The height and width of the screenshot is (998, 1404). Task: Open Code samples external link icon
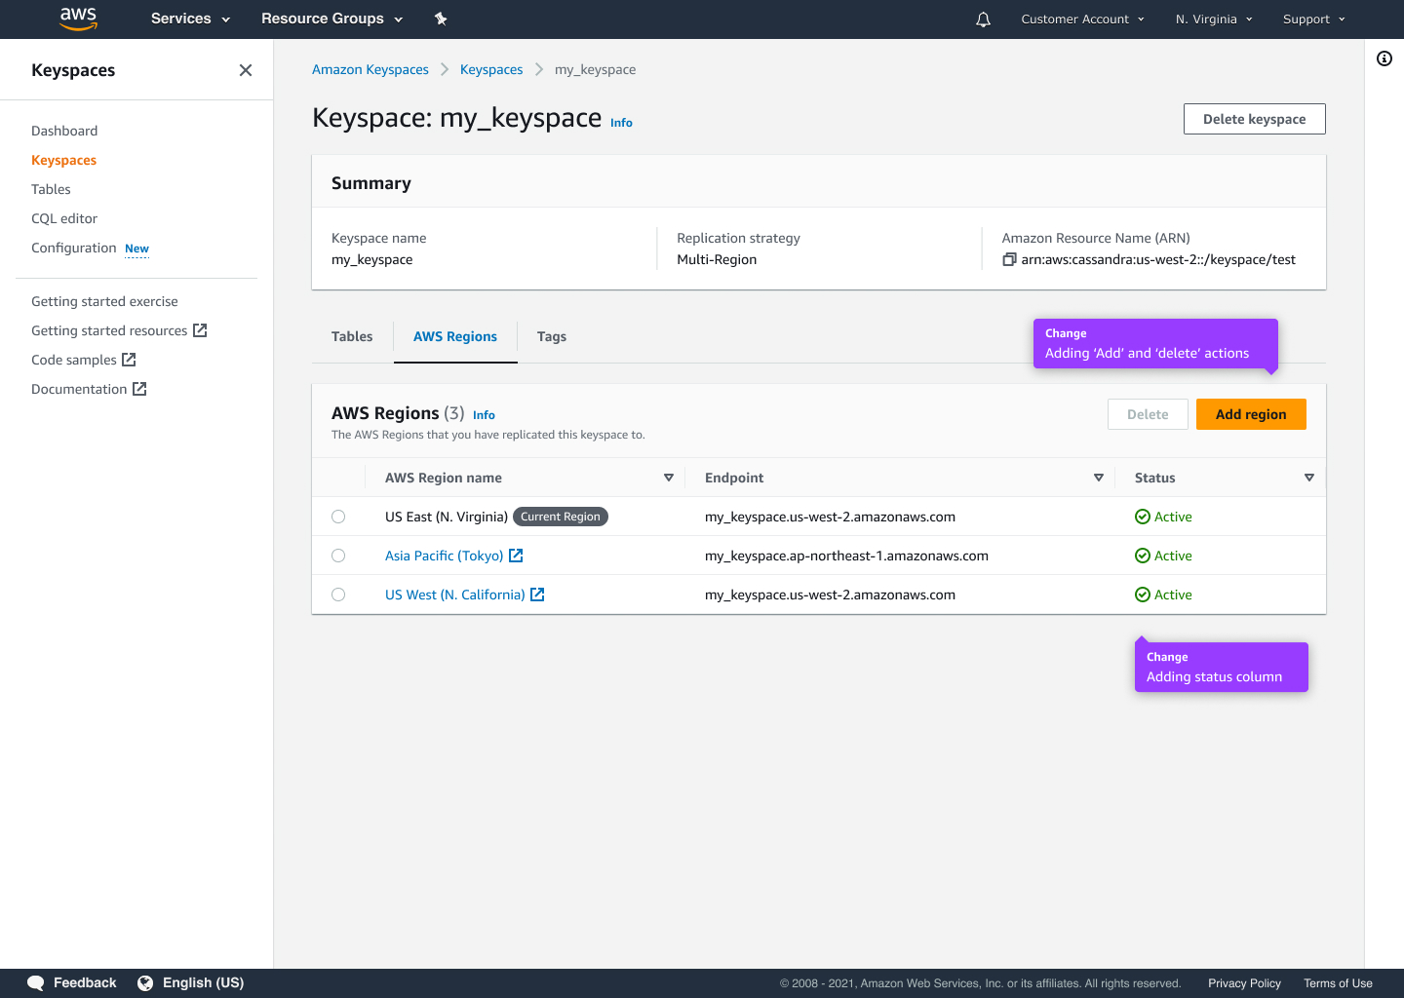coord(128,360)
